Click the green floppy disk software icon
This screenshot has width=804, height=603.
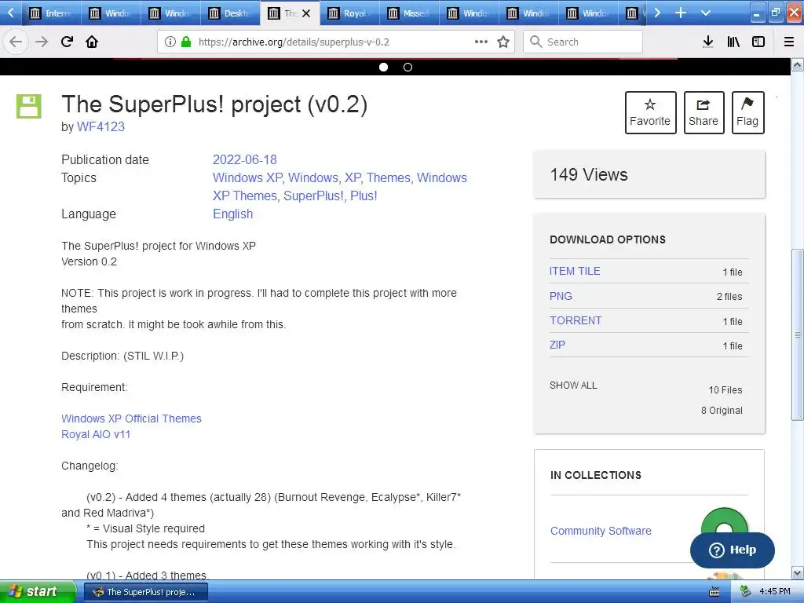[29, 106]
